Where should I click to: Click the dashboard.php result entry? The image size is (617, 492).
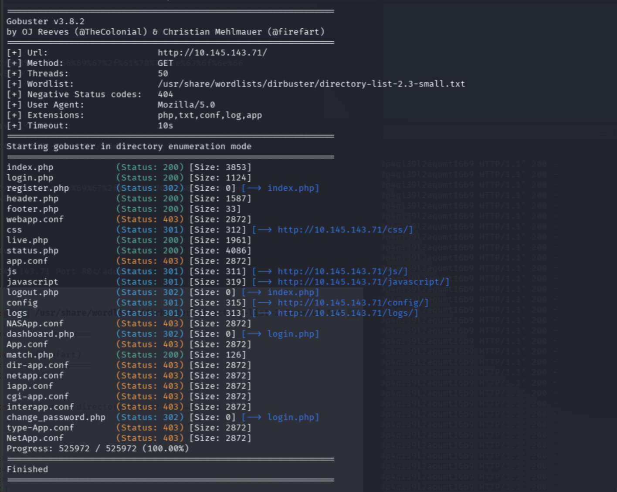(x=40, y=334)
